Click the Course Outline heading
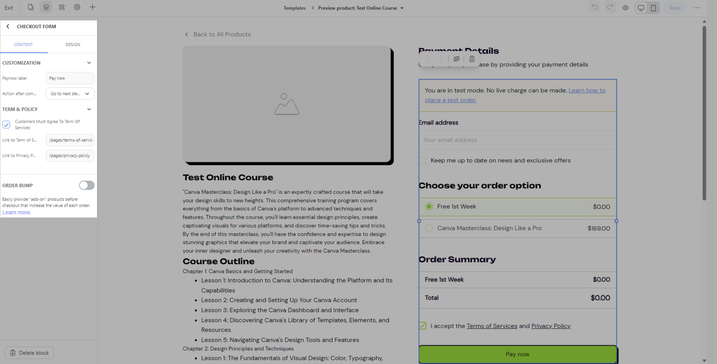This screenshot has height=364, width=717. pyautogui.click(x=218, y=261)
